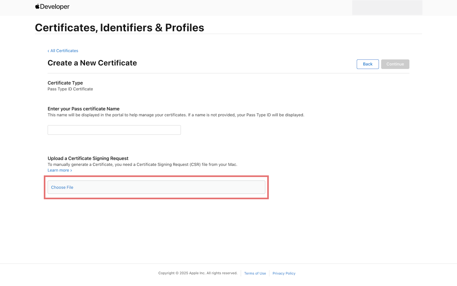
Task: Click the Enter your Pass certificate Name label
Action: (x=83, y=109)
